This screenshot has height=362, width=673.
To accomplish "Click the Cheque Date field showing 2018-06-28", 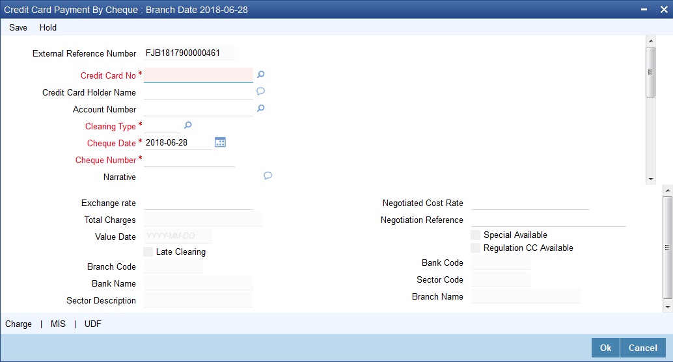I will [178, 143].
